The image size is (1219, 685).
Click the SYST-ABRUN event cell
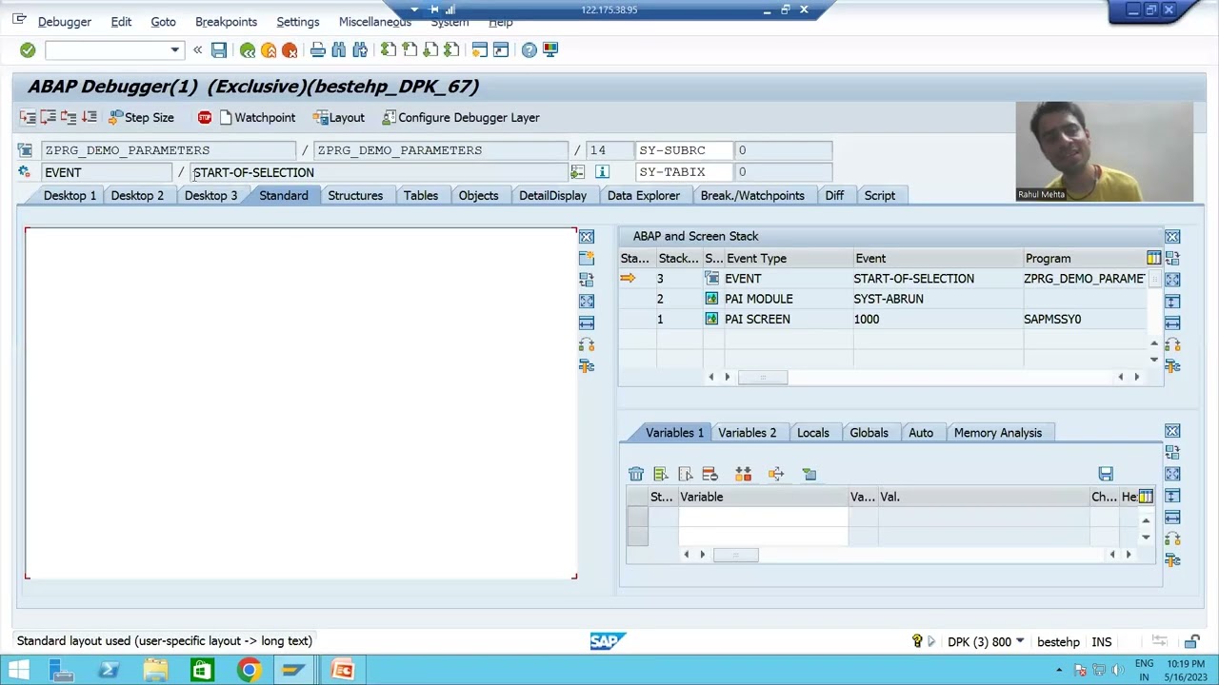tap(938, 299)
